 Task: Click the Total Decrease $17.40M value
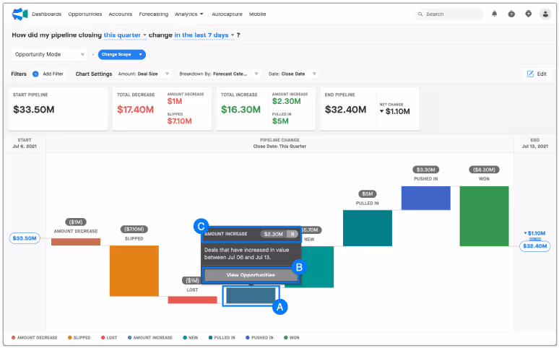pos(136,110)
